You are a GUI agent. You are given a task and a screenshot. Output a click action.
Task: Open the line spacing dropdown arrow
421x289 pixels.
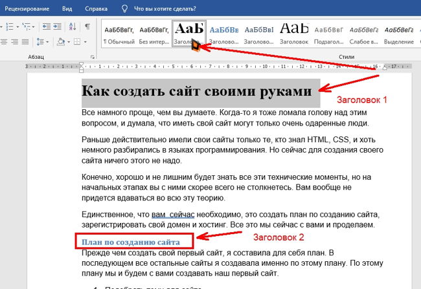tap(47, 42)
